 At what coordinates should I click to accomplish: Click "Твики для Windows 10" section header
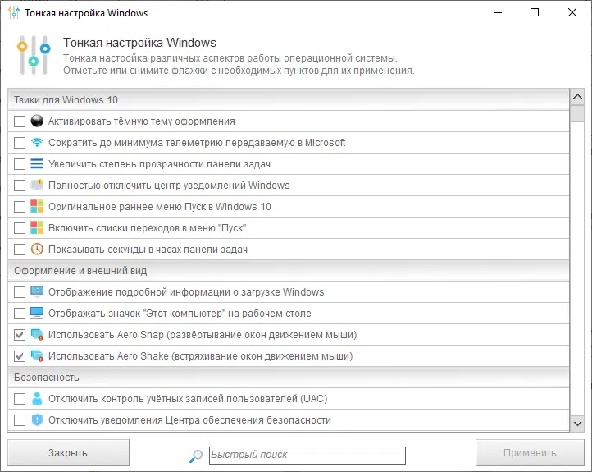[x=289, y=100]
